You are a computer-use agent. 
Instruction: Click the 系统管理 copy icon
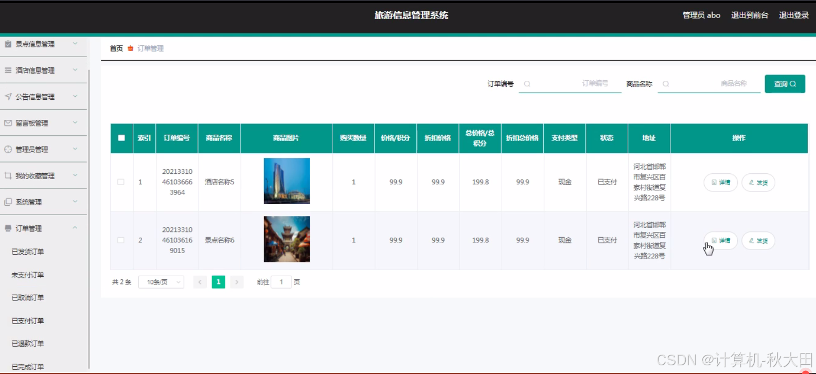pyautogui.click(x=8, y=202)
